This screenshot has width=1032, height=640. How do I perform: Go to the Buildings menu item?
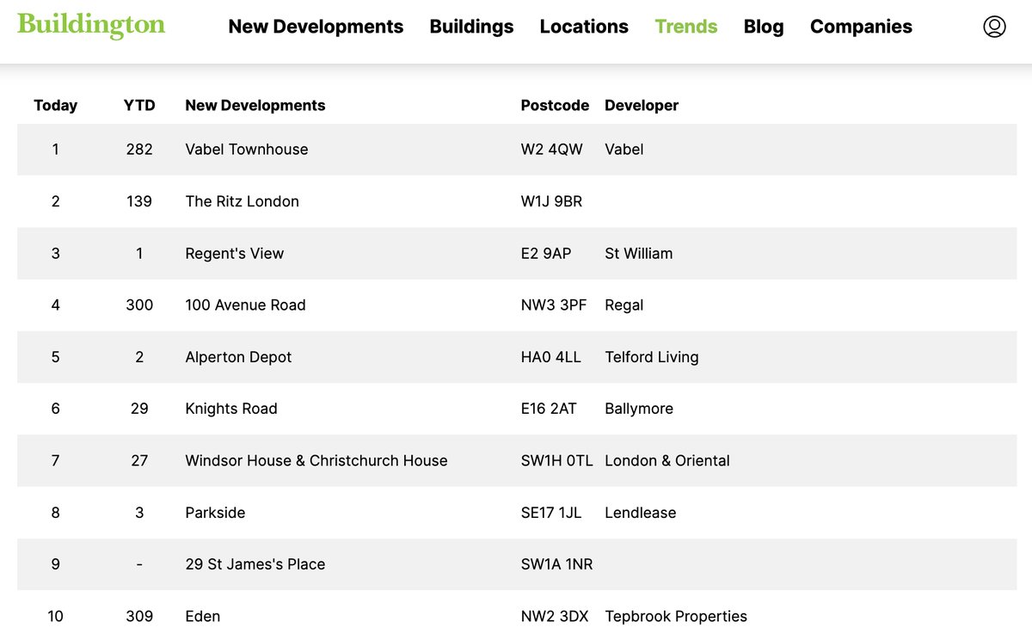pos(471,27)
